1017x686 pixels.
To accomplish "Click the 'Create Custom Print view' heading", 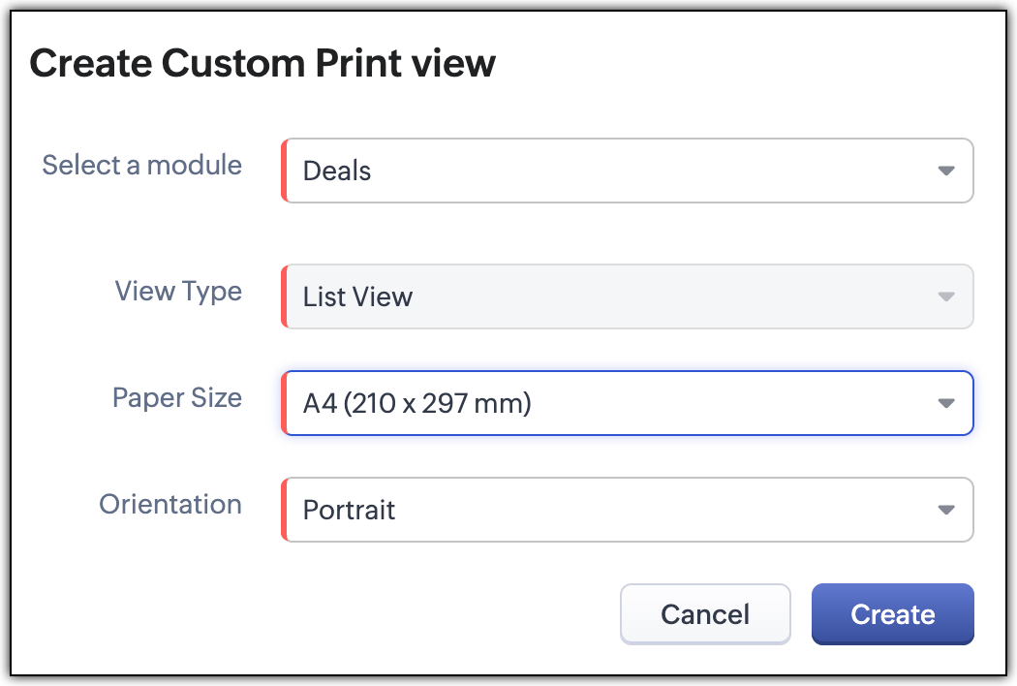I will (x=262, y=64).
